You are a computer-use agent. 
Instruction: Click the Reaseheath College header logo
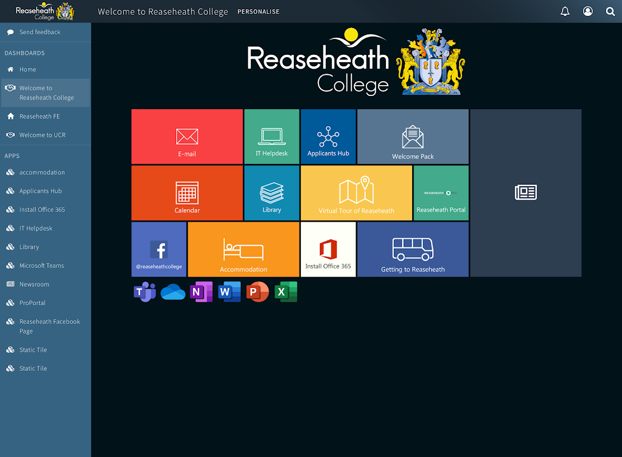coord(45,11)
